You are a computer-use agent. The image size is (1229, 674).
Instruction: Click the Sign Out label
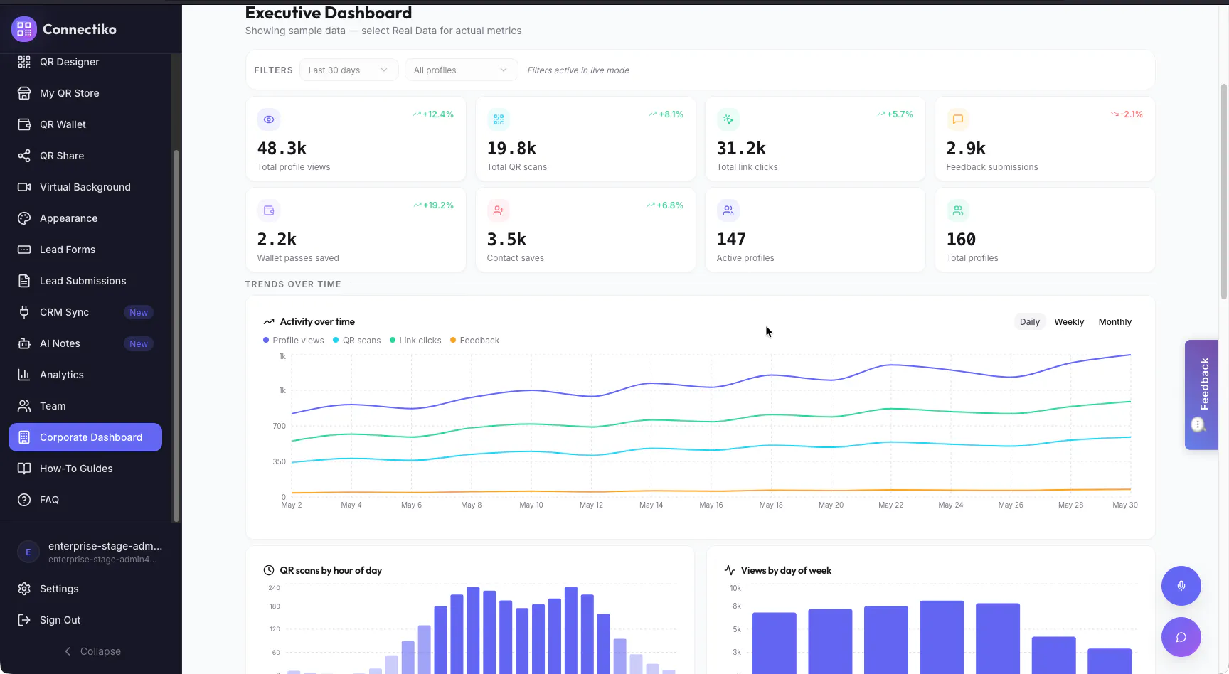pyautogui.click(x=60, y=620)
